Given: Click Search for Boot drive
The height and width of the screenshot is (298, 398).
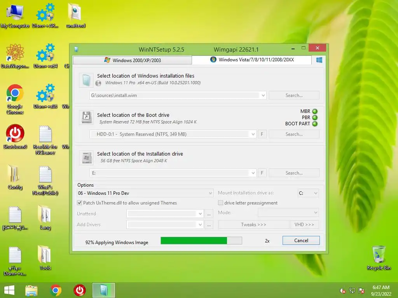Looking at the screenshot, I should pos(294,134).
